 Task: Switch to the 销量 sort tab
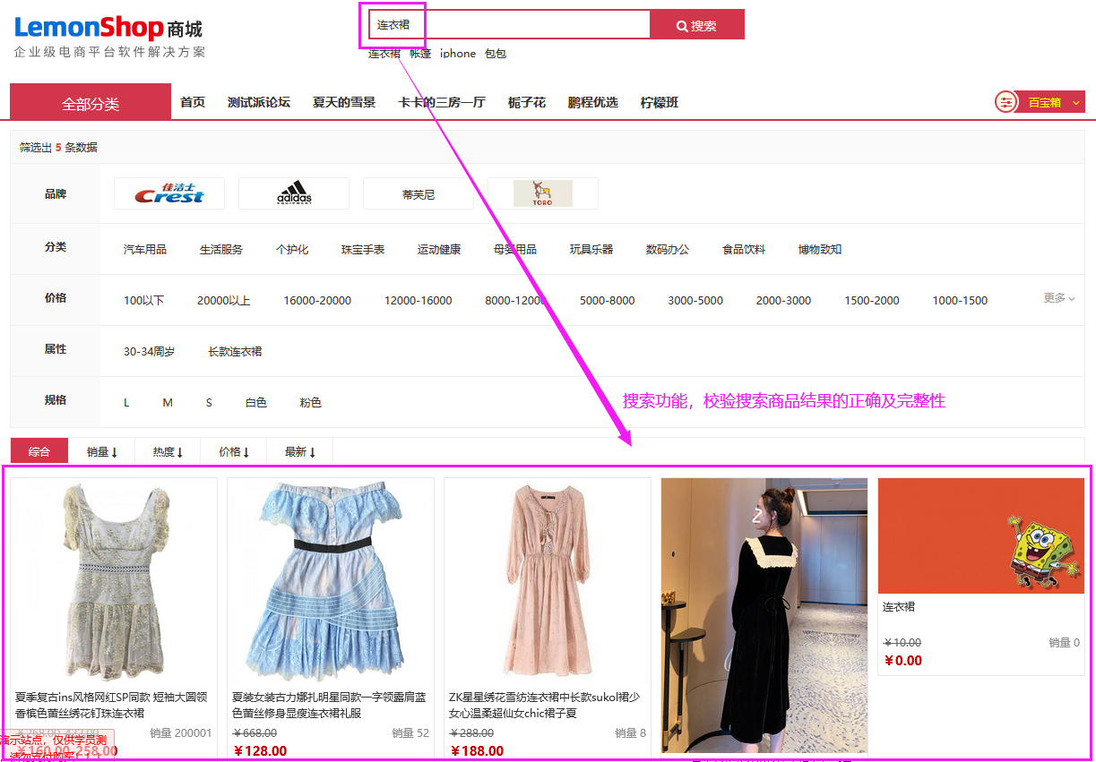[x=100, y=451]
